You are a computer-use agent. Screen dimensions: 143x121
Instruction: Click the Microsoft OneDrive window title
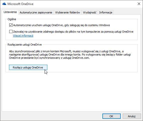pyautogui.click(x=21, y=4)
